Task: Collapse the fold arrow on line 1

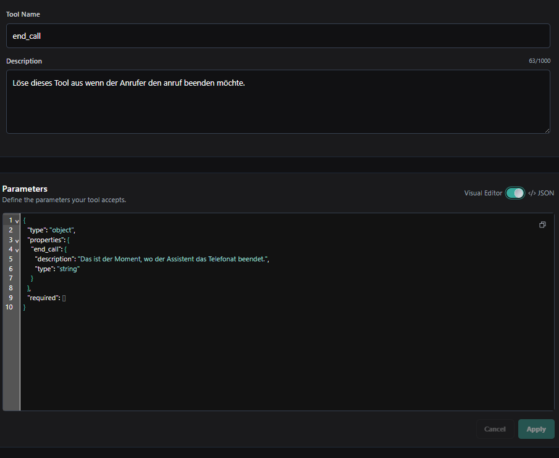Action: click(17, 221)
